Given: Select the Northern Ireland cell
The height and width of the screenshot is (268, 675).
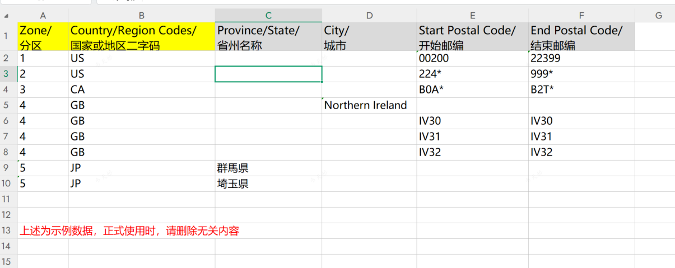Looking at the screenshot, I should pos(369,105).
